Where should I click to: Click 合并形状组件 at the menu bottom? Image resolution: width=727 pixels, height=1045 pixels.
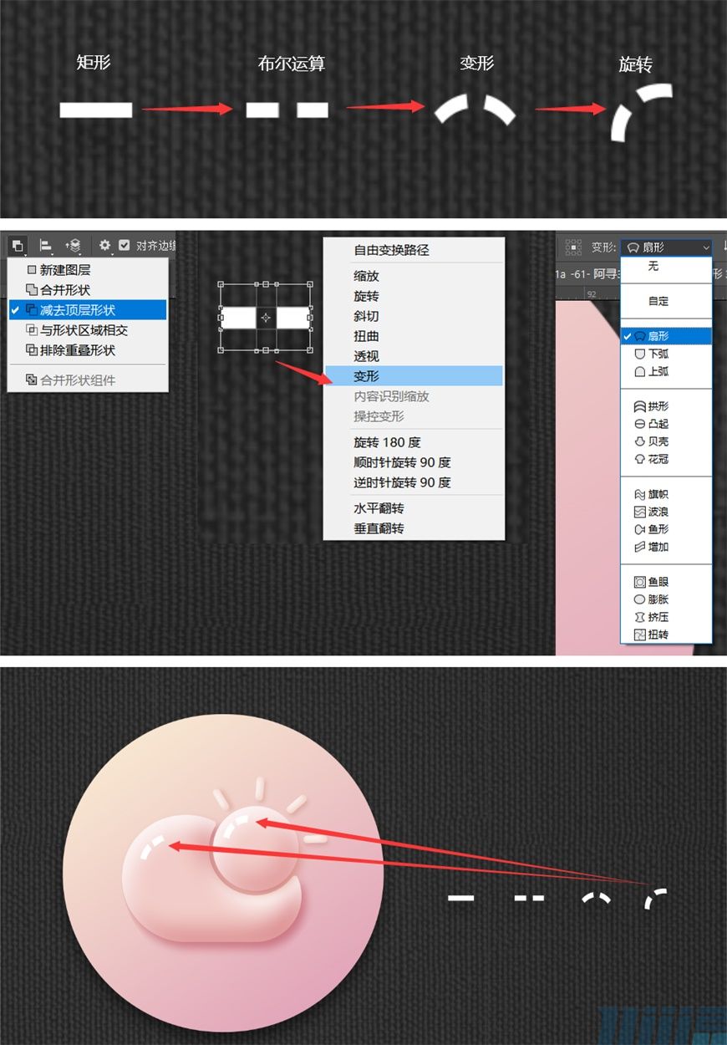click(x=88, y=380)
